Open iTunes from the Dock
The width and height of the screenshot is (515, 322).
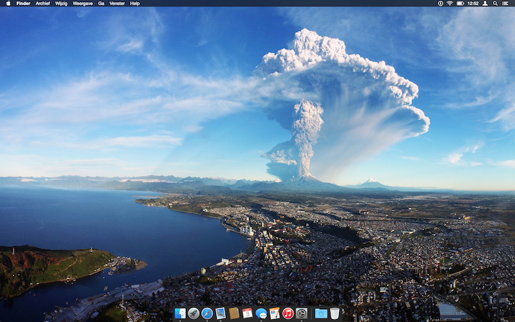pos(288,313)
